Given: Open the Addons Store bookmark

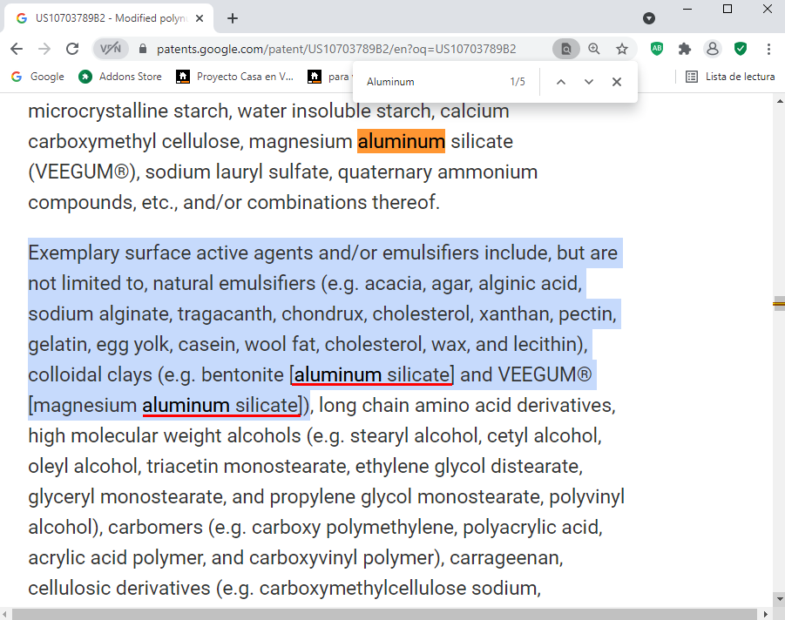Looking at the screenshot, I should [x=120, y=77].
